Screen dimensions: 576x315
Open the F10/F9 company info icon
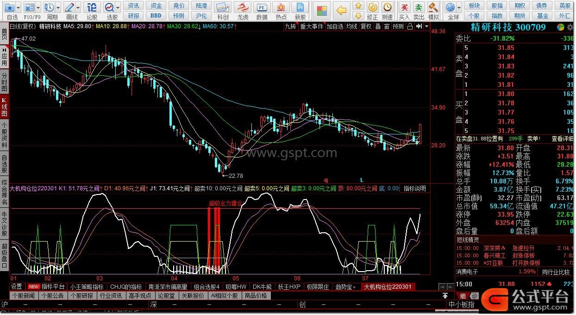click(30, 7)
